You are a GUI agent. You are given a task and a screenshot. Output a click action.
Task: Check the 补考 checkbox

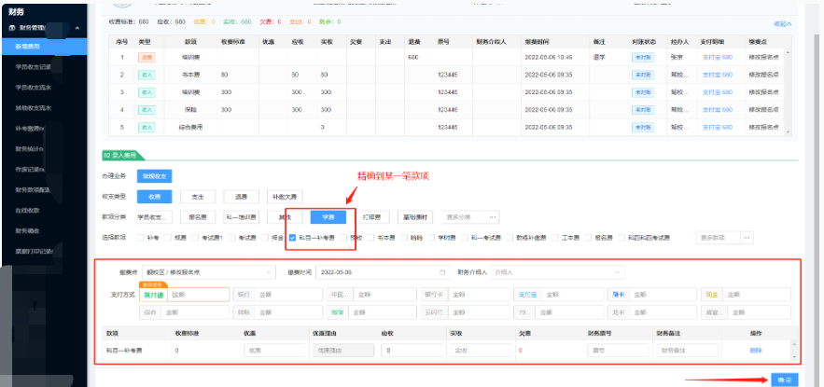pos(141,238)
